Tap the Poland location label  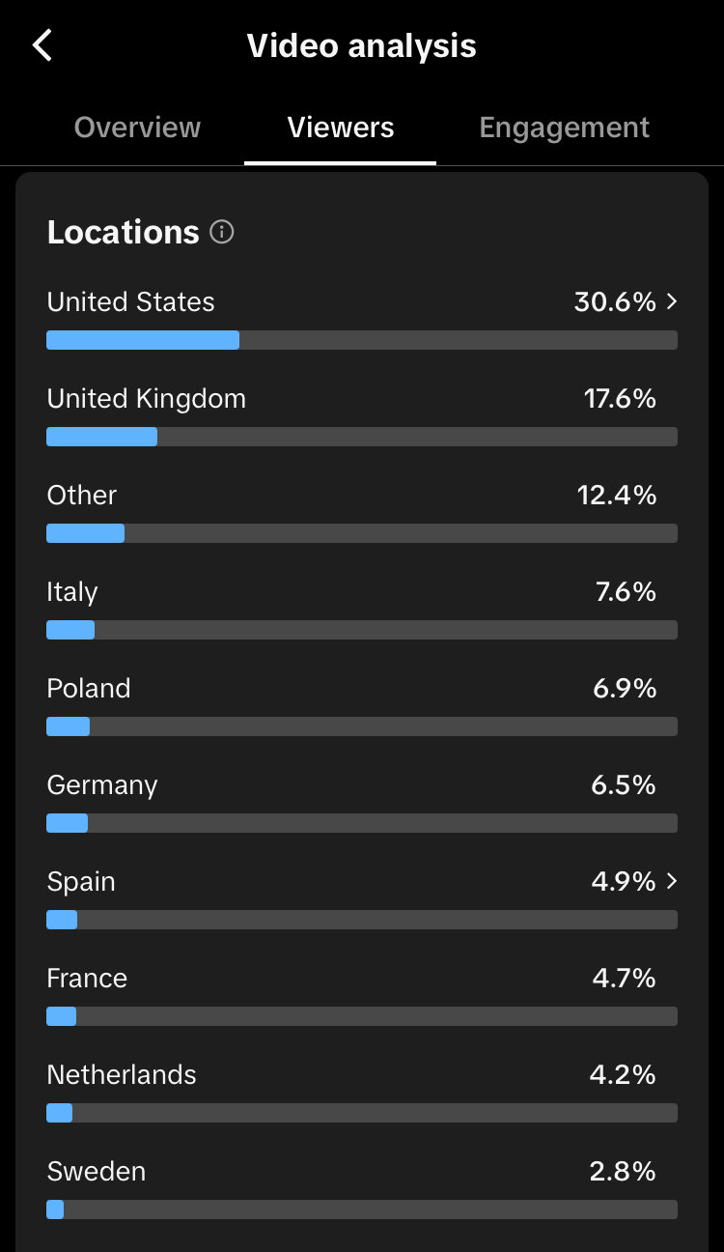[89, 688]
